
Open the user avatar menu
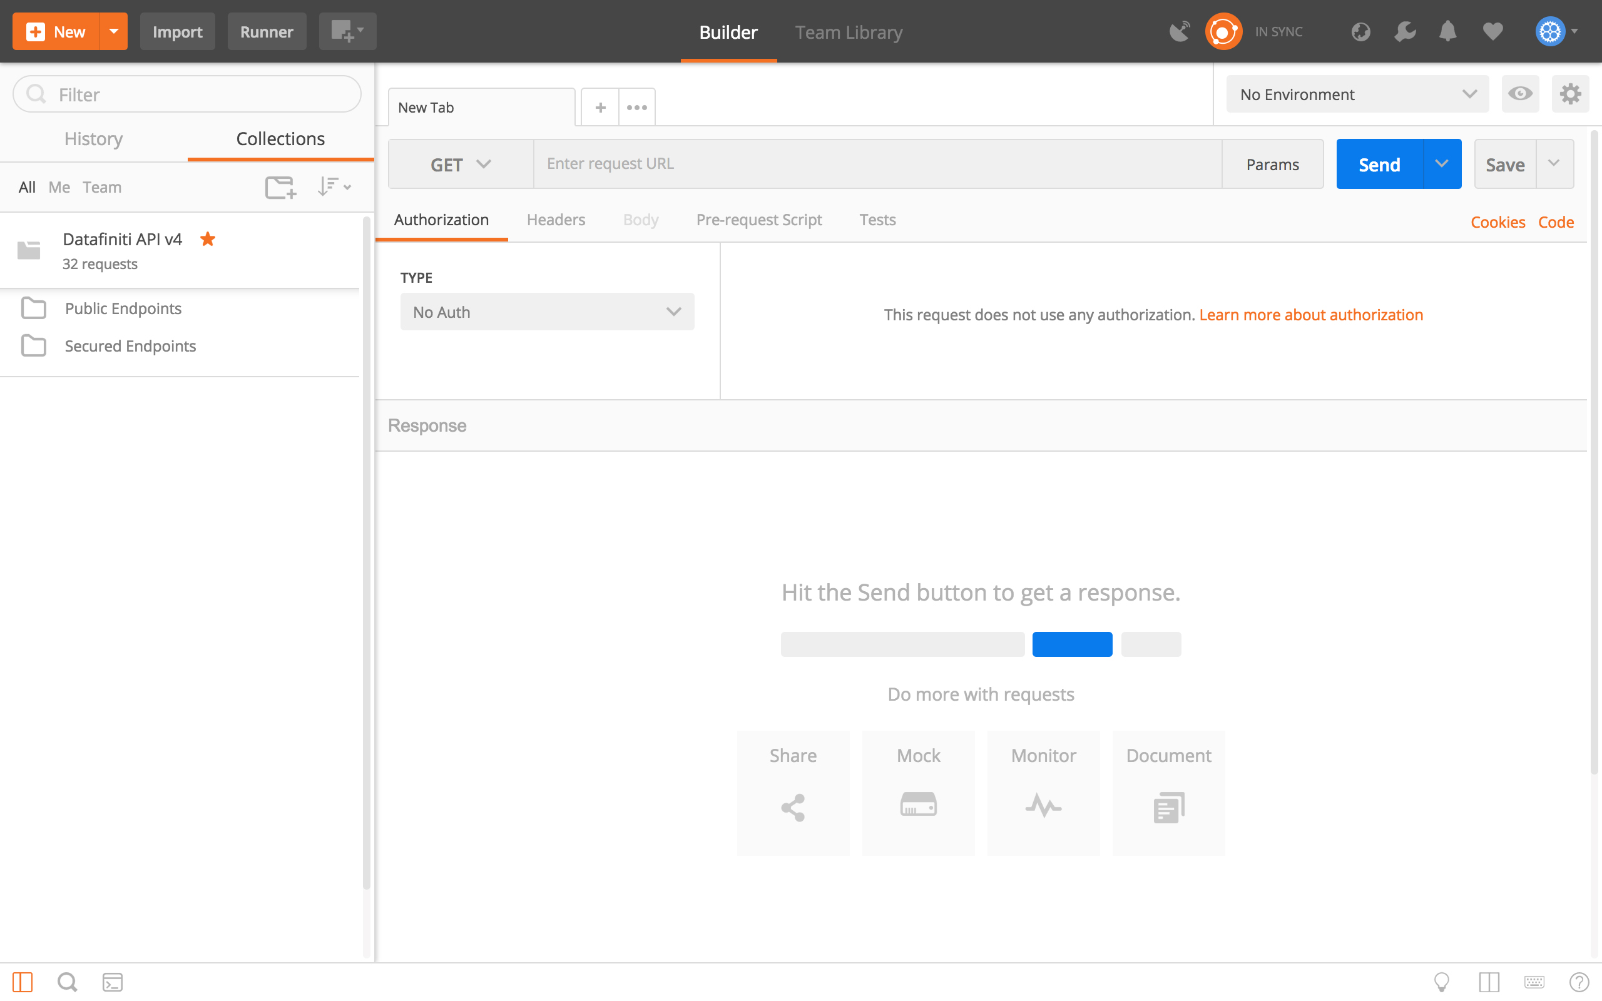click(x=1556, y=31)
